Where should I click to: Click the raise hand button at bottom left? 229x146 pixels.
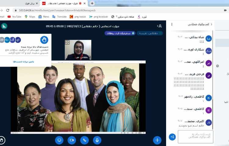[2, 140]
